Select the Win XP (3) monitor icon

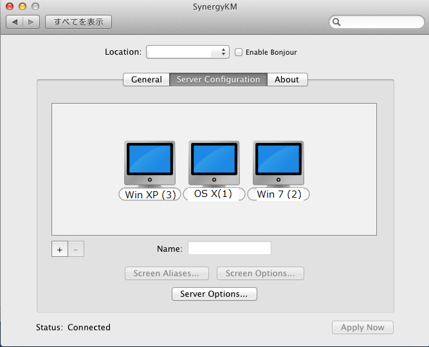(150, 163)
